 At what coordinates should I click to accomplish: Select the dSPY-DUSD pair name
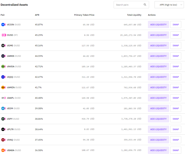tap(13, 119)
